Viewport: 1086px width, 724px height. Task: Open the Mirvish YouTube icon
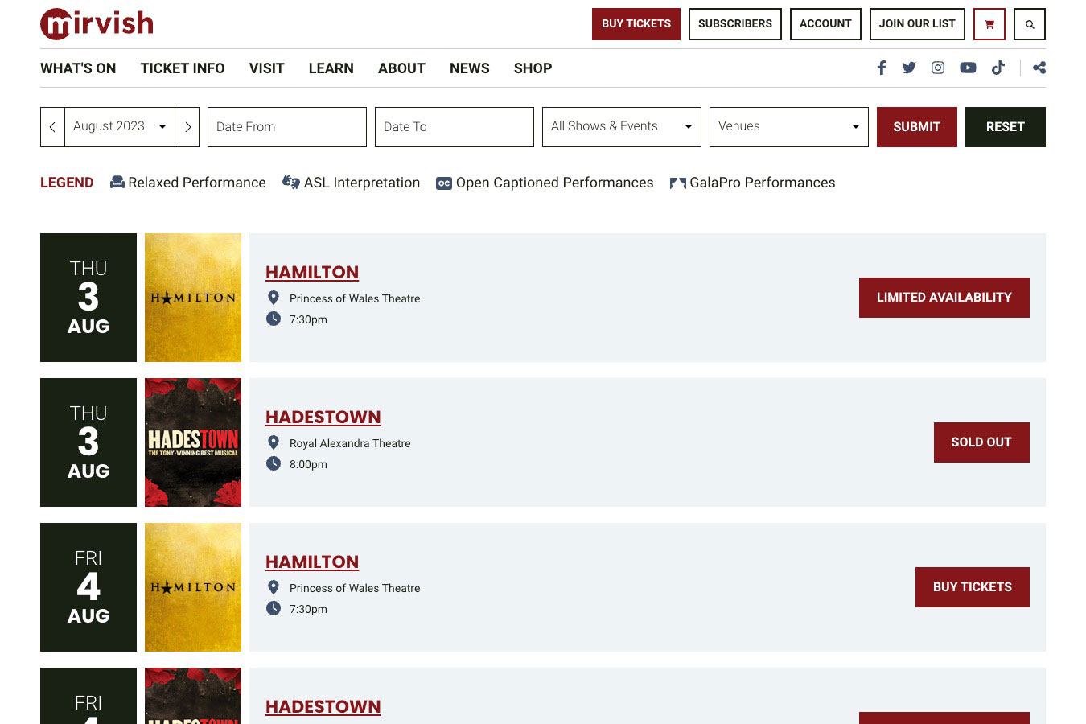pyautogui.click(x=968, y=68)
